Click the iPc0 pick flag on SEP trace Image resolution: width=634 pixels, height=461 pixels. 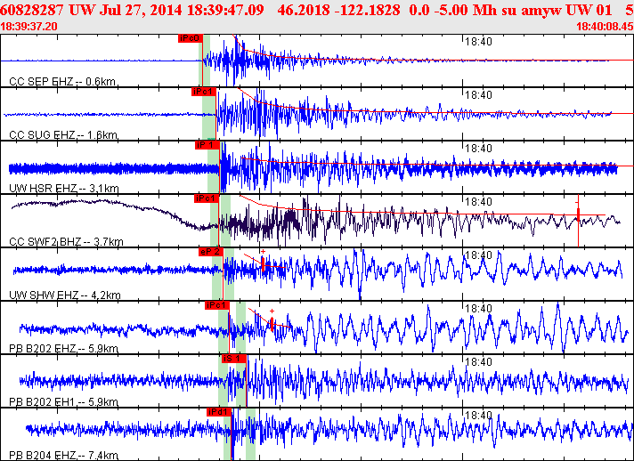(x=190, y=39)
